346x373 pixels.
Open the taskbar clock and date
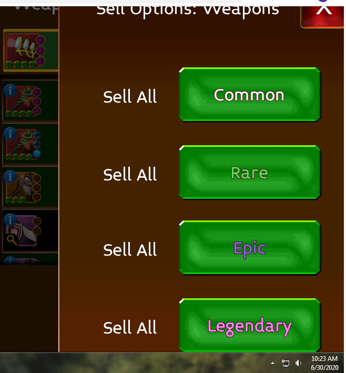324,363
